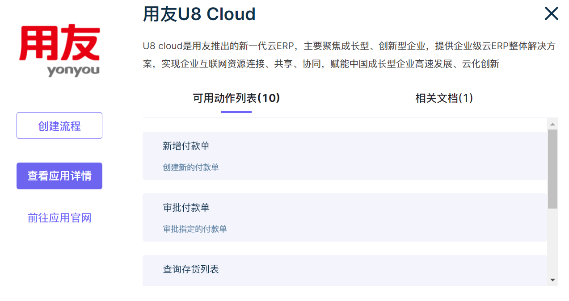Click the 查看应用详情 button
The height and width of the screenshot is (301, 569).
[59, 176]
